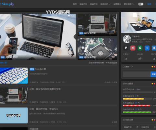The height and width of the screenshot is (130, 156).
Task: Open the Simply主题 article title link
Action: (x=41, y=69)
